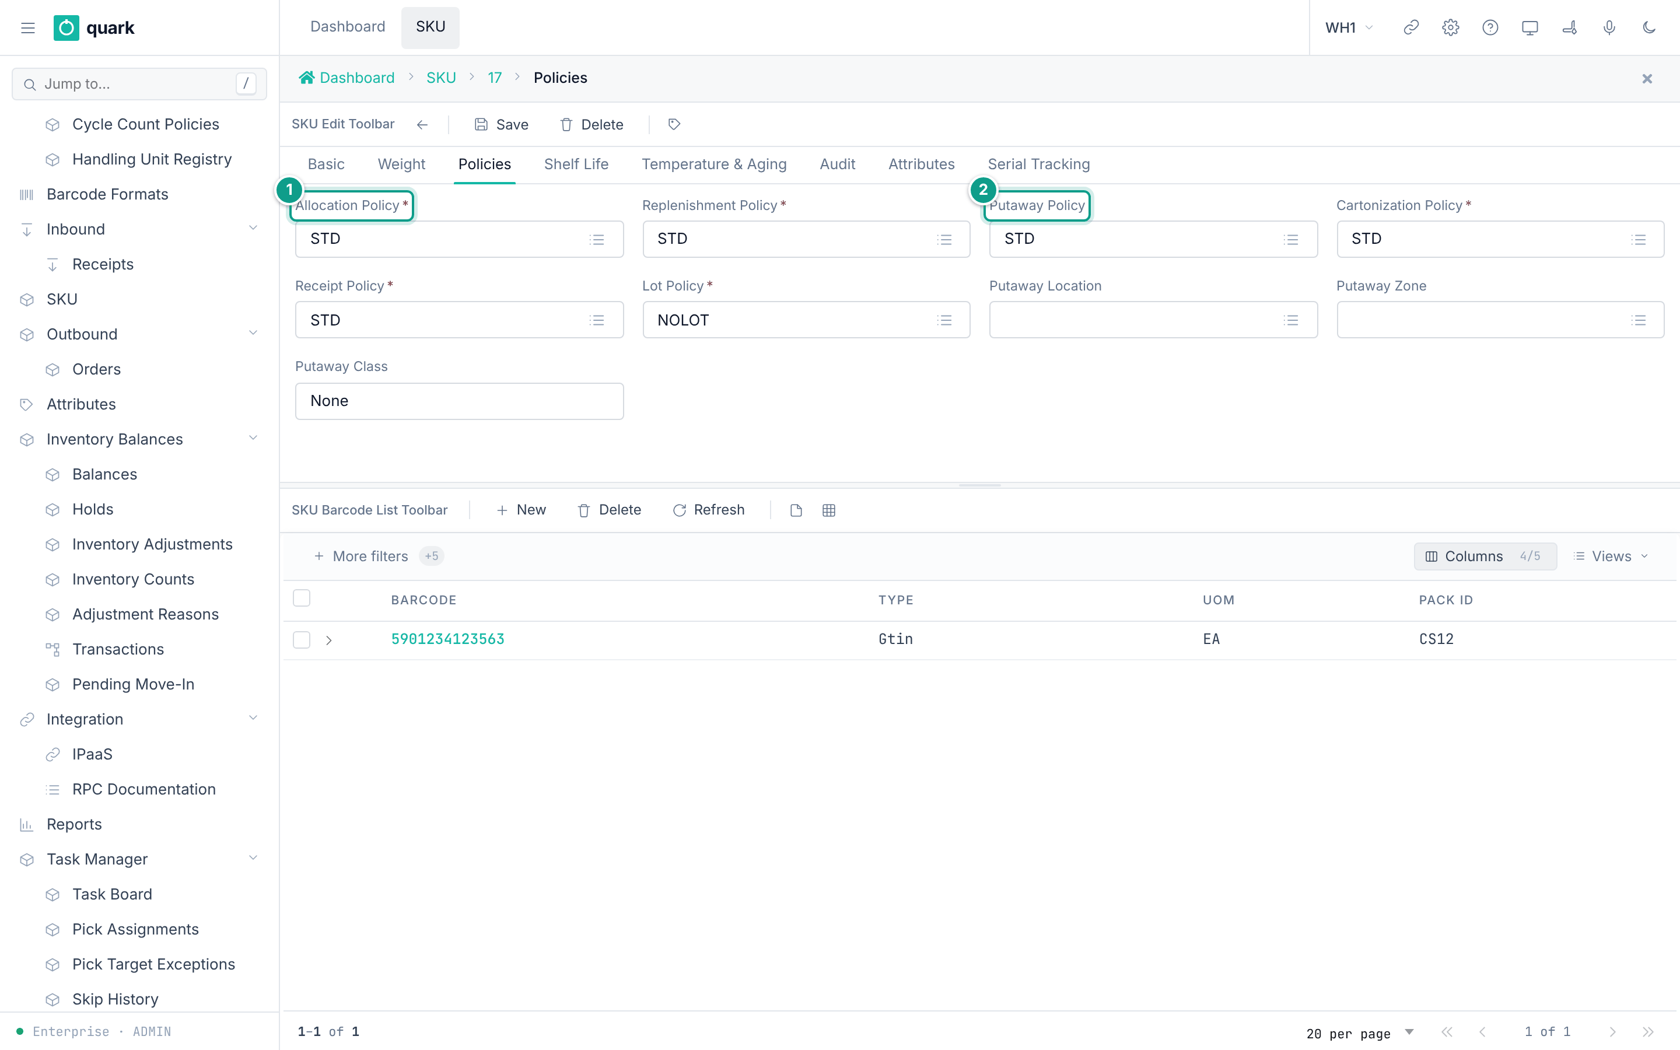Toggle the hamburger menu icon
The height and width of the screenshot is (1050, 1680).
click(x=28, y=28)
